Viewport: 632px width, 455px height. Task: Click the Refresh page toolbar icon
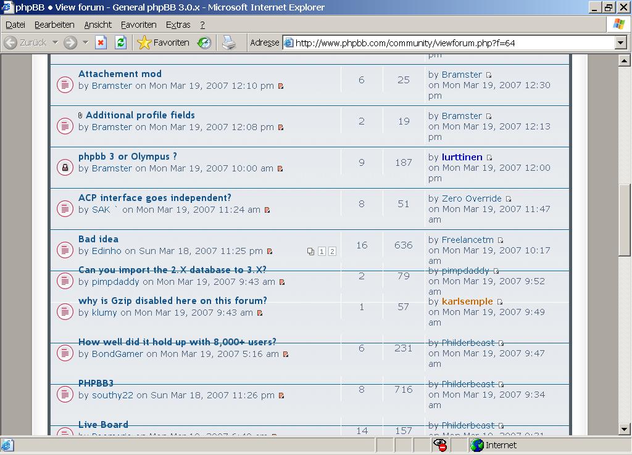[121, 43]
